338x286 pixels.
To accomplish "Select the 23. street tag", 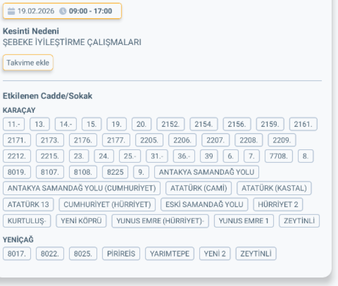I will (79, 156).
